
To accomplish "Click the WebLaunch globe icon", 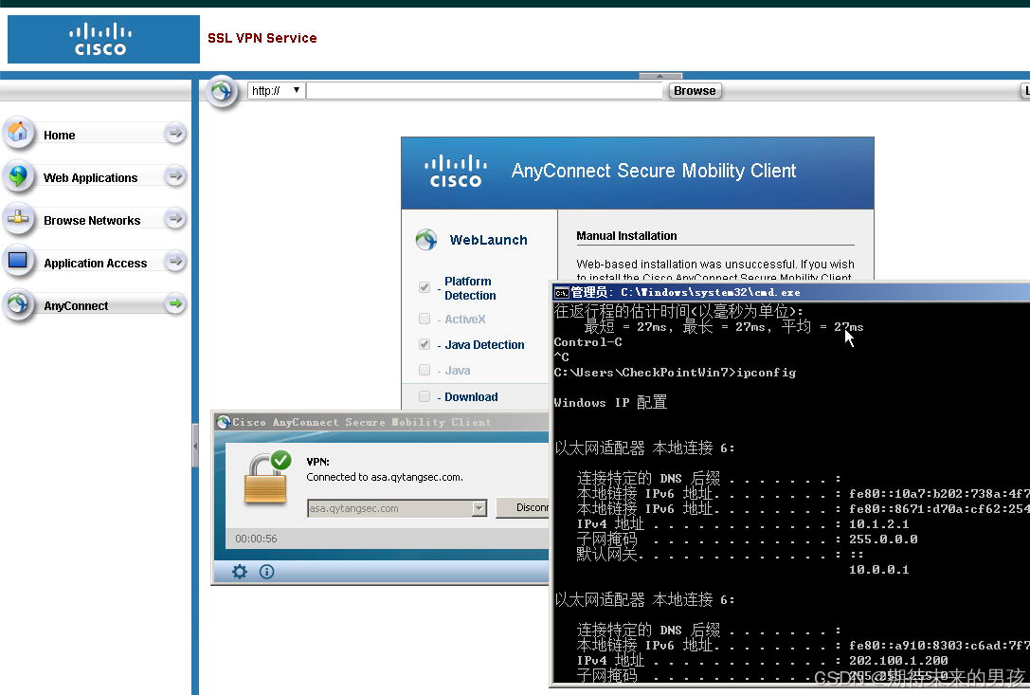I will click(426, 239).
